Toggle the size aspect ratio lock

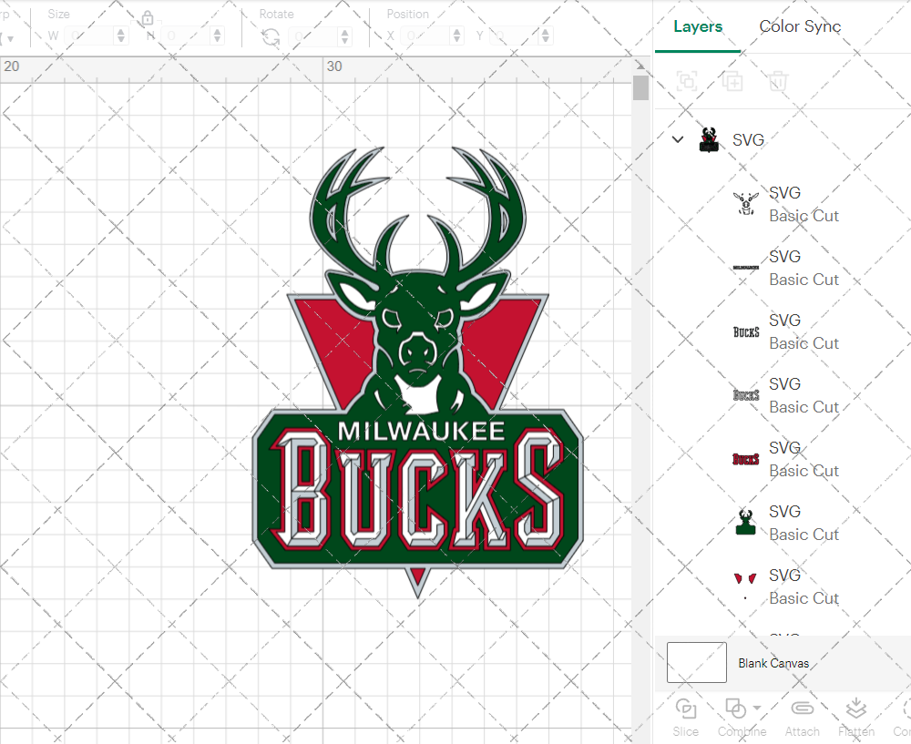coord(148,18)
